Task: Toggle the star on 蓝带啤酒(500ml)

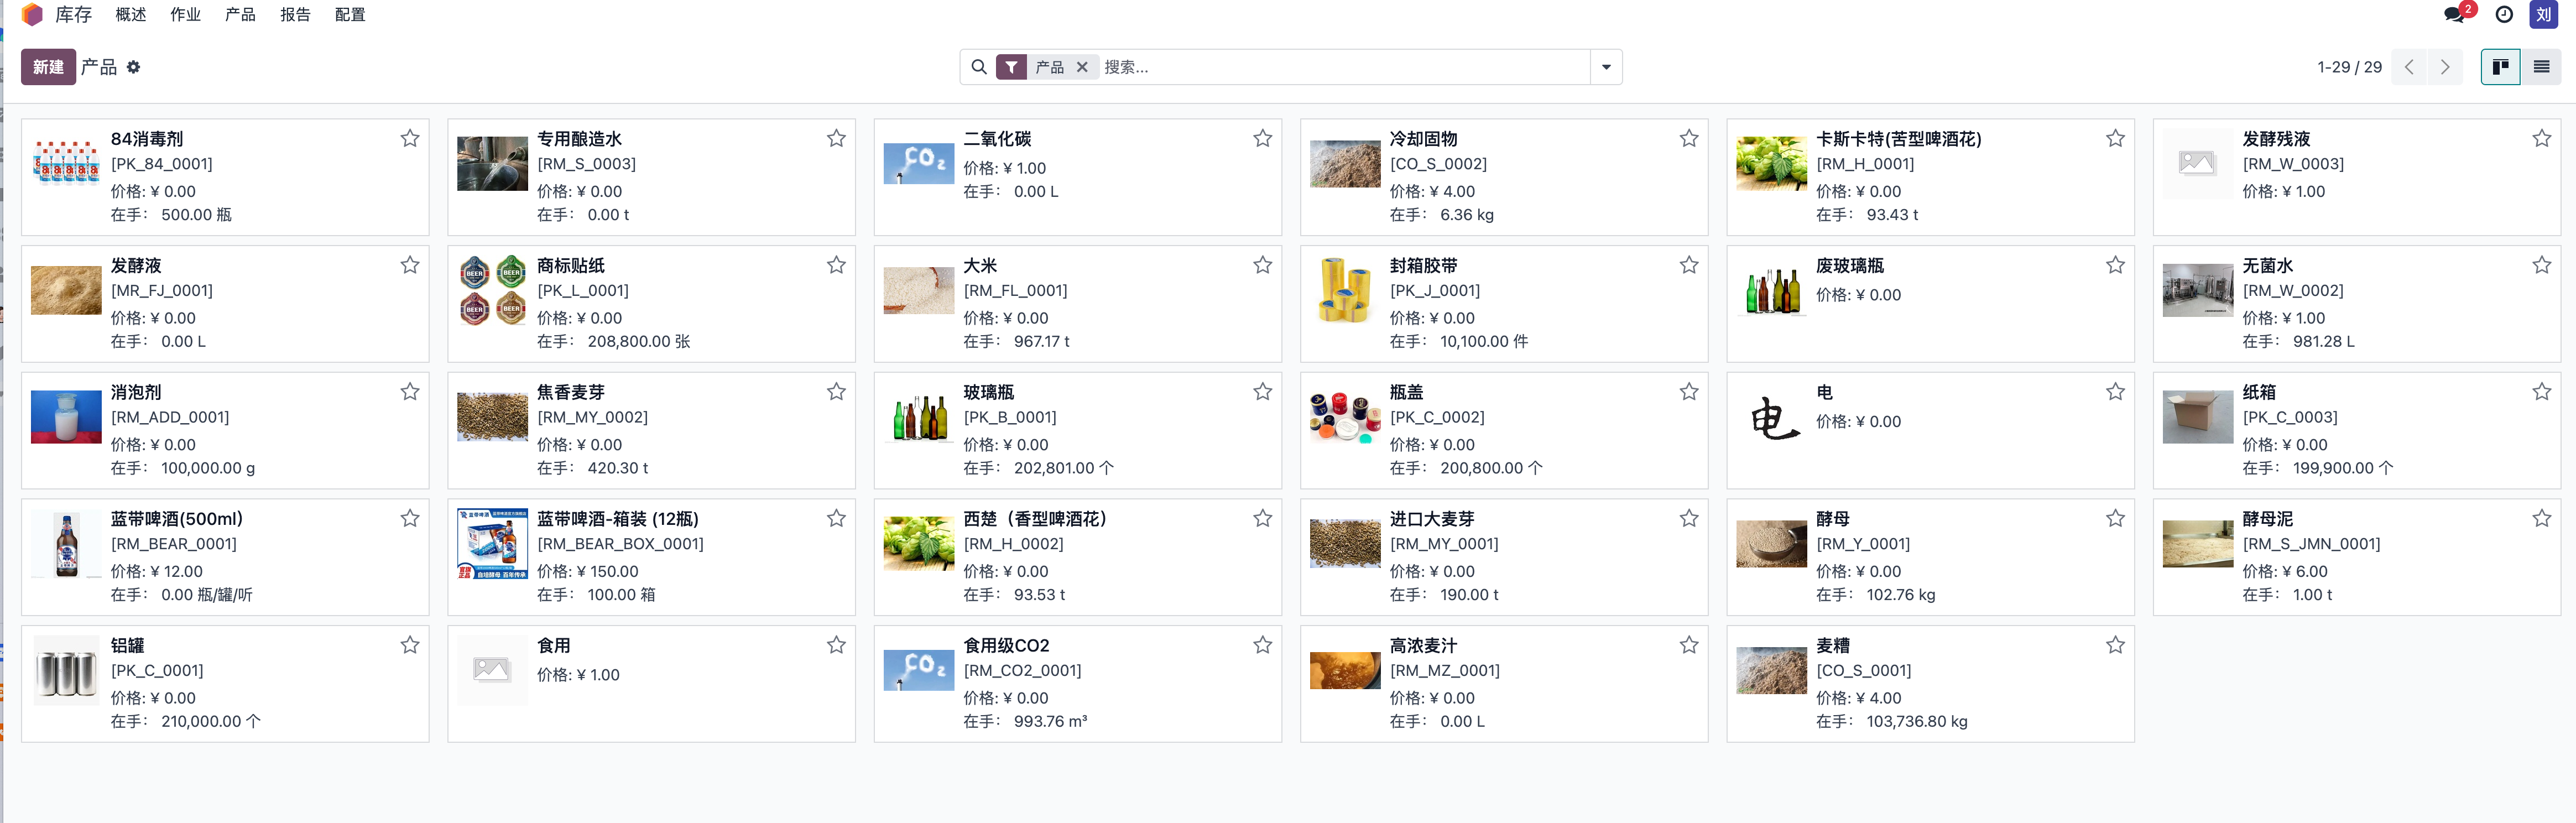Action: [x=410, y=518]
